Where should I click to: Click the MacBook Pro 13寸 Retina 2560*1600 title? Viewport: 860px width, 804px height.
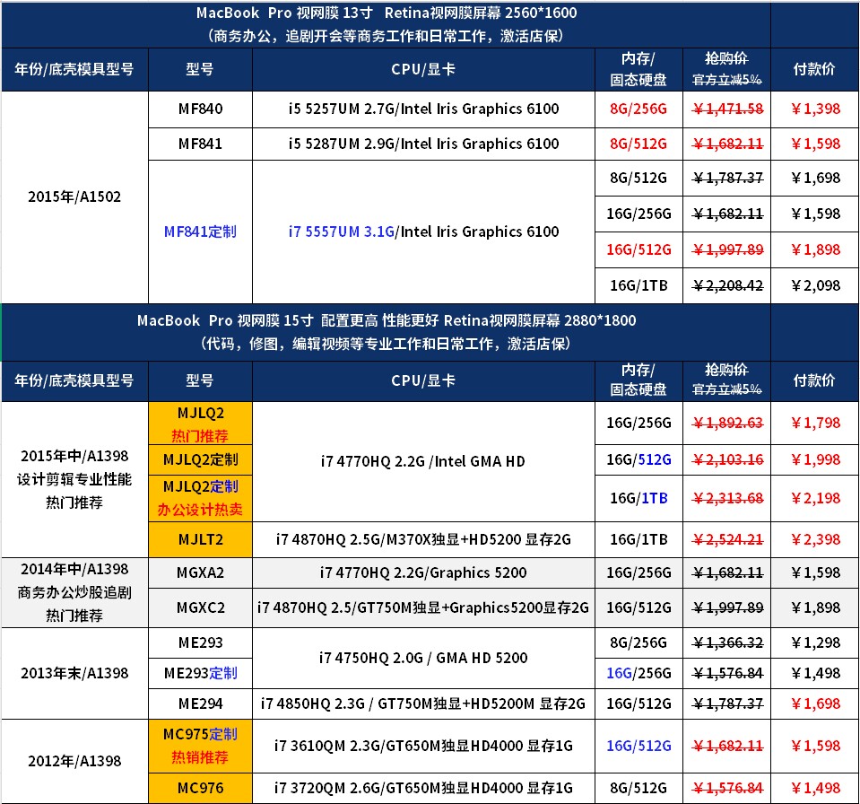(x=387, y=13)
